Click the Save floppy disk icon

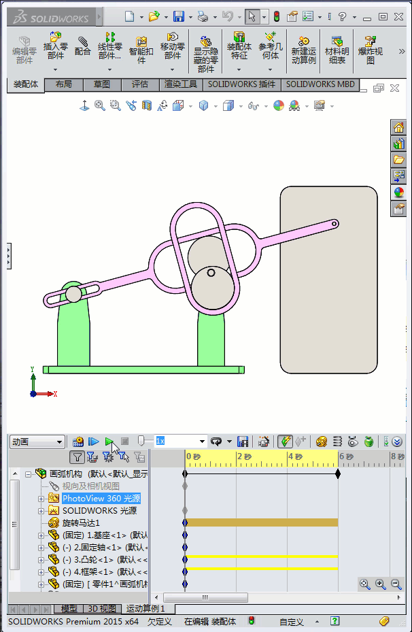click(x=178, y=16)
